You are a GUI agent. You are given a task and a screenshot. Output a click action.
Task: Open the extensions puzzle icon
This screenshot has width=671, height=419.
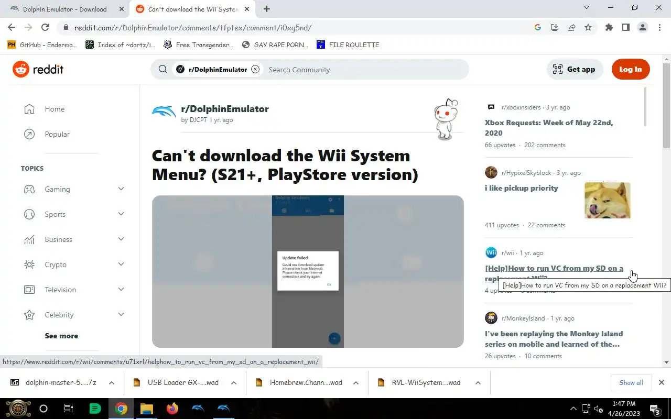[609, 27]
